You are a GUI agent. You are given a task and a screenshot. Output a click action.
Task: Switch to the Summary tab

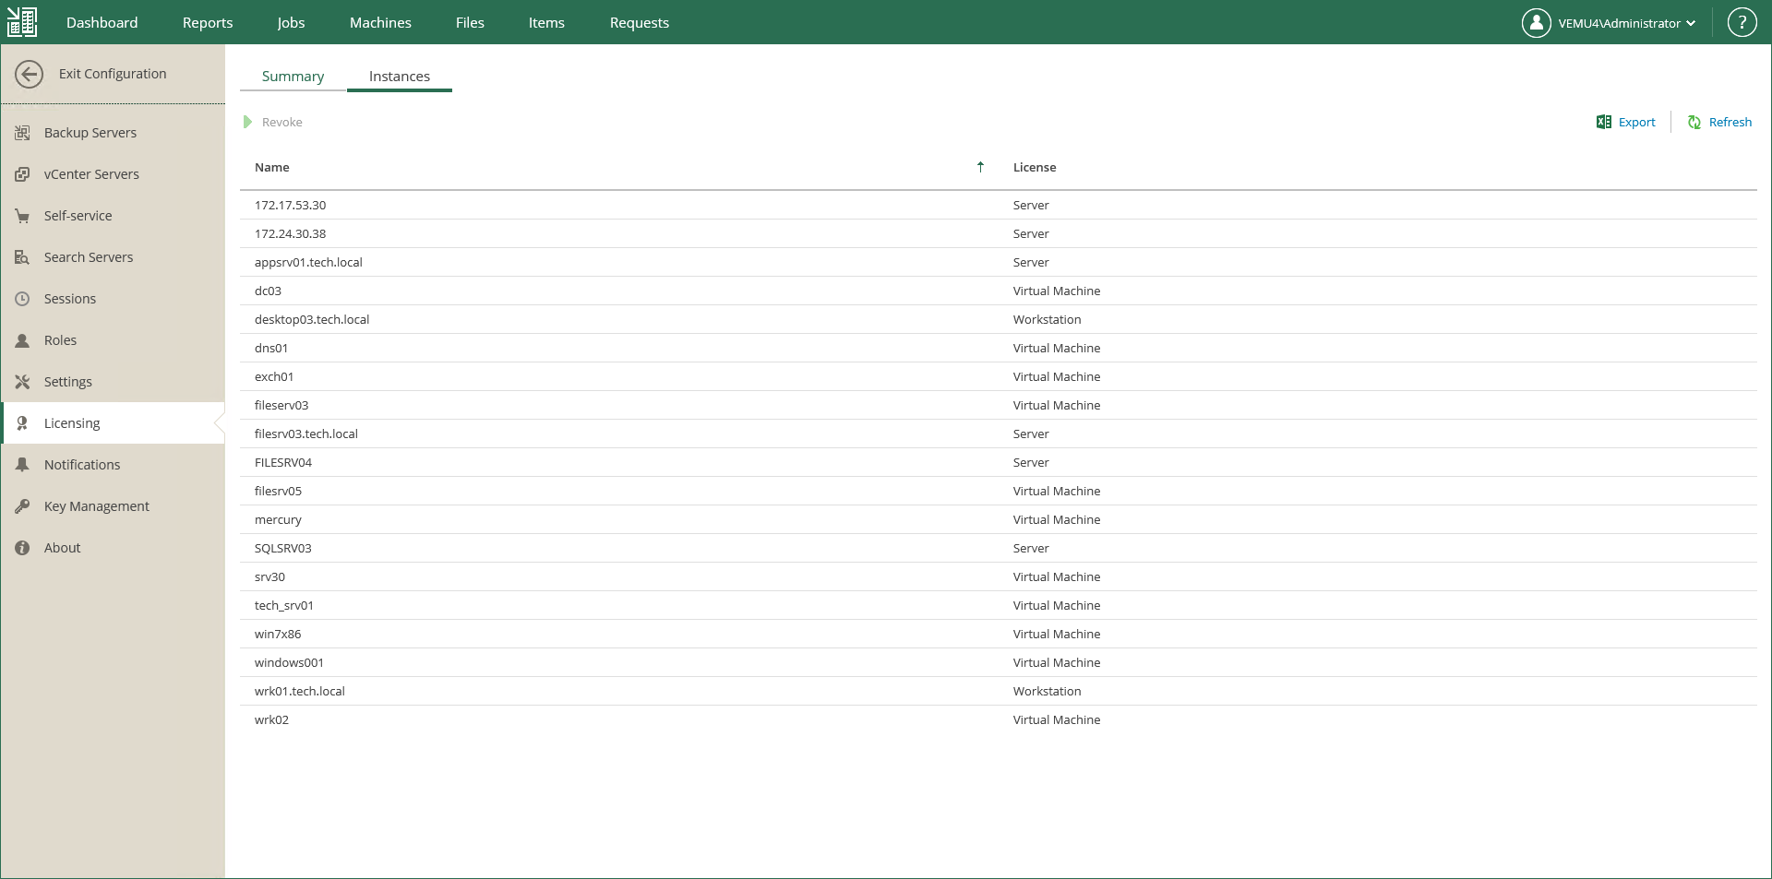coord(293,76)
